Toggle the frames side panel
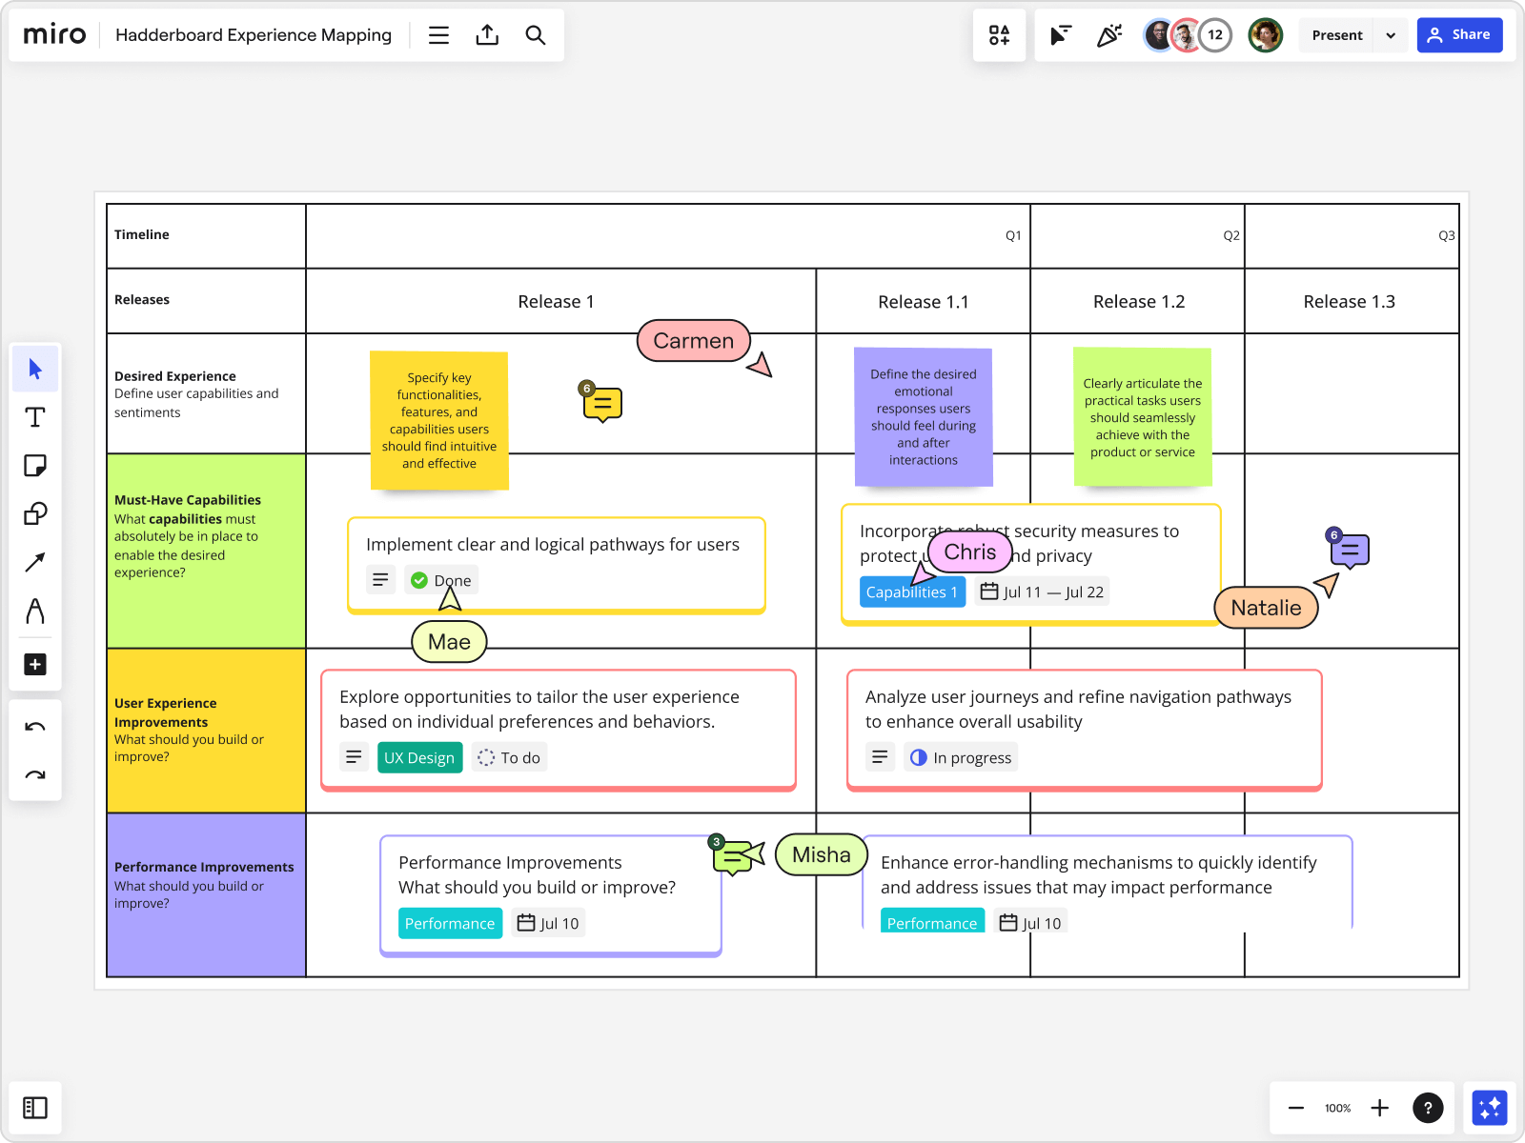The image size is (1525, 1143). pyautogui.click(x=35, y=1108)
